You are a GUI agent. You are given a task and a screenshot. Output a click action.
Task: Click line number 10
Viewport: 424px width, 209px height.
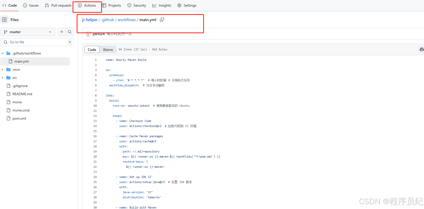point(95,106)
